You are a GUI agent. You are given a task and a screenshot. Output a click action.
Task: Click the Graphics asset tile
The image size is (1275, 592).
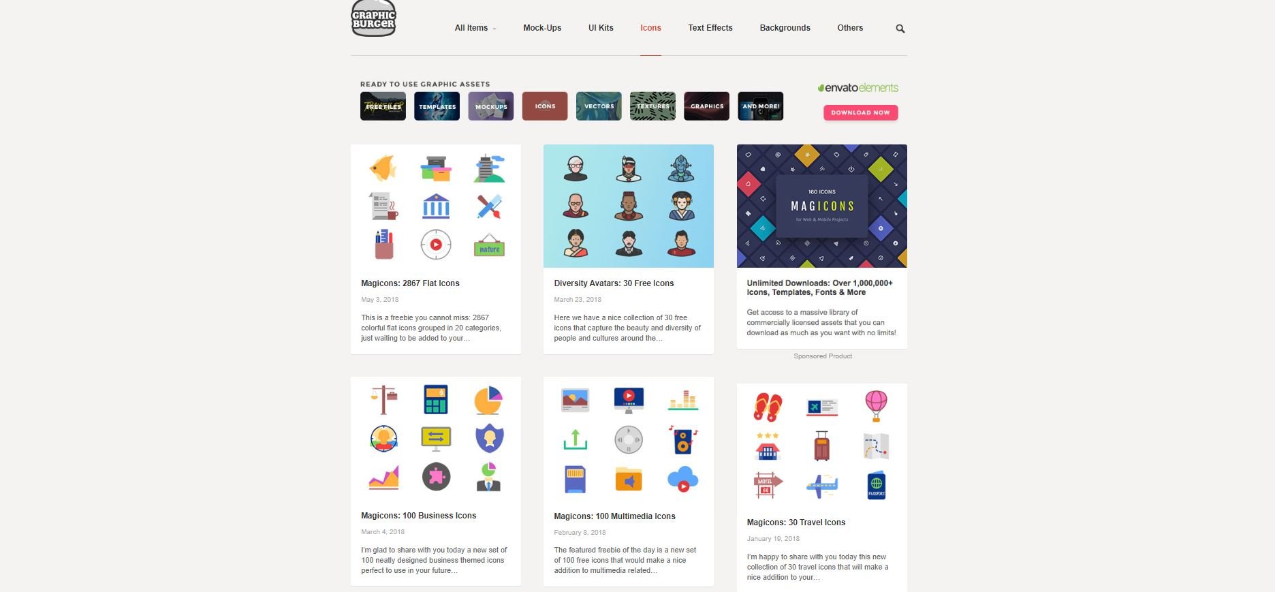point(706,106)
